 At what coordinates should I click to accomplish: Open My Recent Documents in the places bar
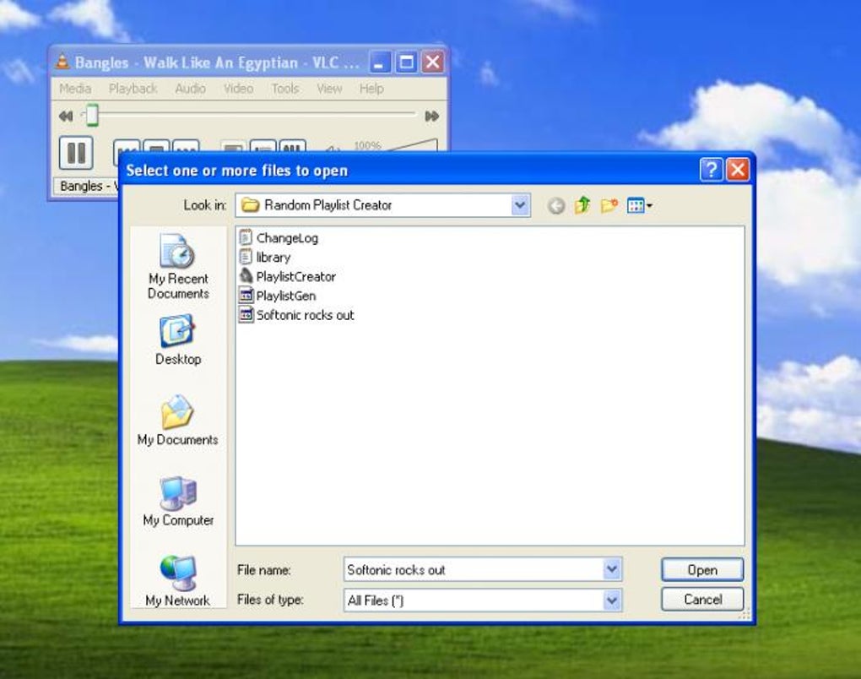[178, 267]
